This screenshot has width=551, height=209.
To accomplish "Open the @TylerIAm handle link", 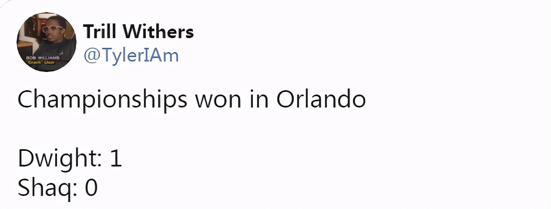I will [x=131, y=55].
